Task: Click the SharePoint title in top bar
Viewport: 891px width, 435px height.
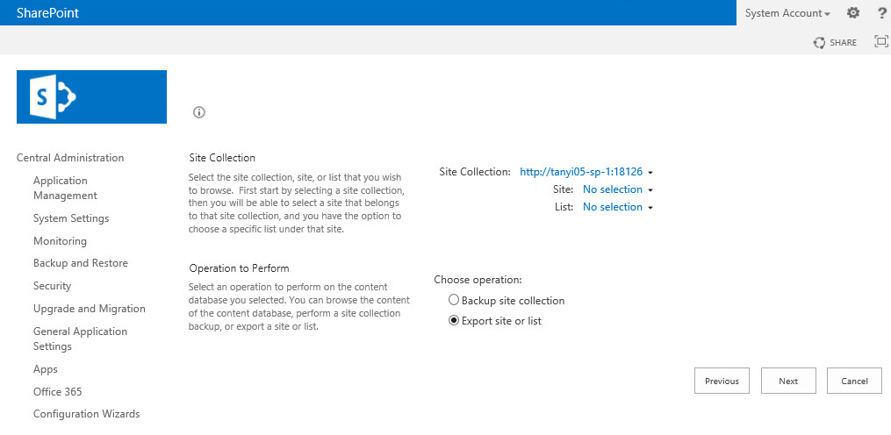Action: 47,12
